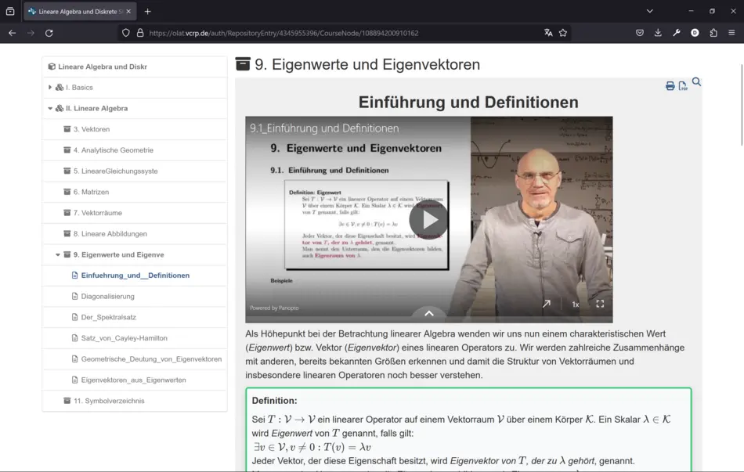Click the print page icon
This screenshot has width=744, height=472.
(670, 86)
